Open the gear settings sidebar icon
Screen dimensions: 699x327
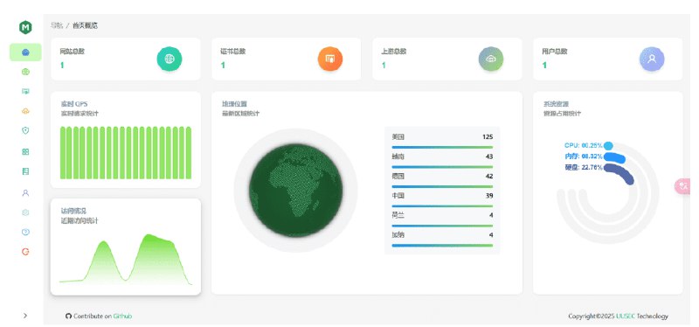coord(25,212)
